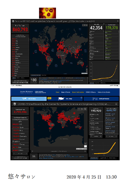Image resolution: width=129 pixels, height=183 pixels.
Task: Select Active Cases tab below upper map
Action: click(44, 75)
